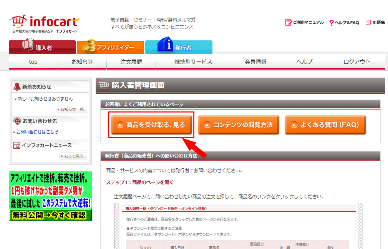Open 継続型サービス menu item
The width and height of the screenshot is (388, 249).
tap(193, 62)
